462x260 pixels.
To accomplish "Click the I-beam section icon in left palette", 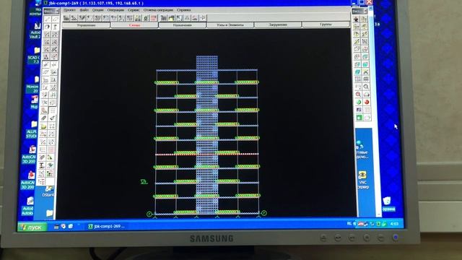I will coord(42,165).
